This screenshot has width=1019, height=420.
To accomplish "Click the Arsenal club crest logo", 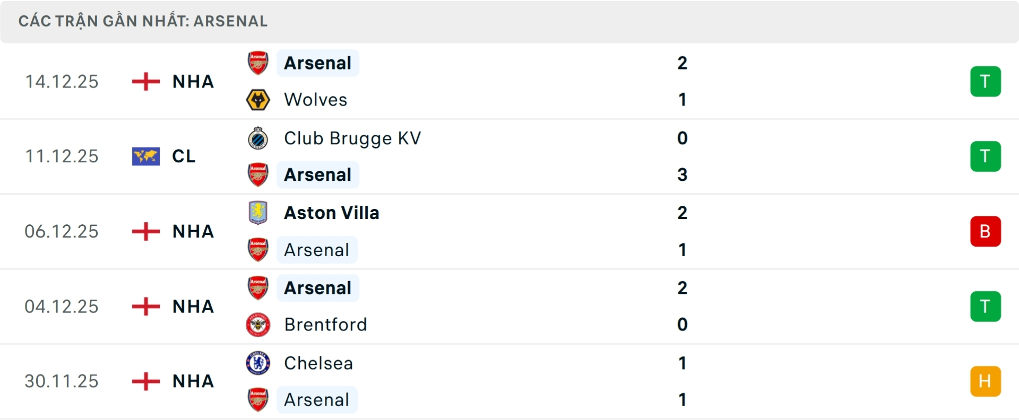I will click(x=258, y=63).
